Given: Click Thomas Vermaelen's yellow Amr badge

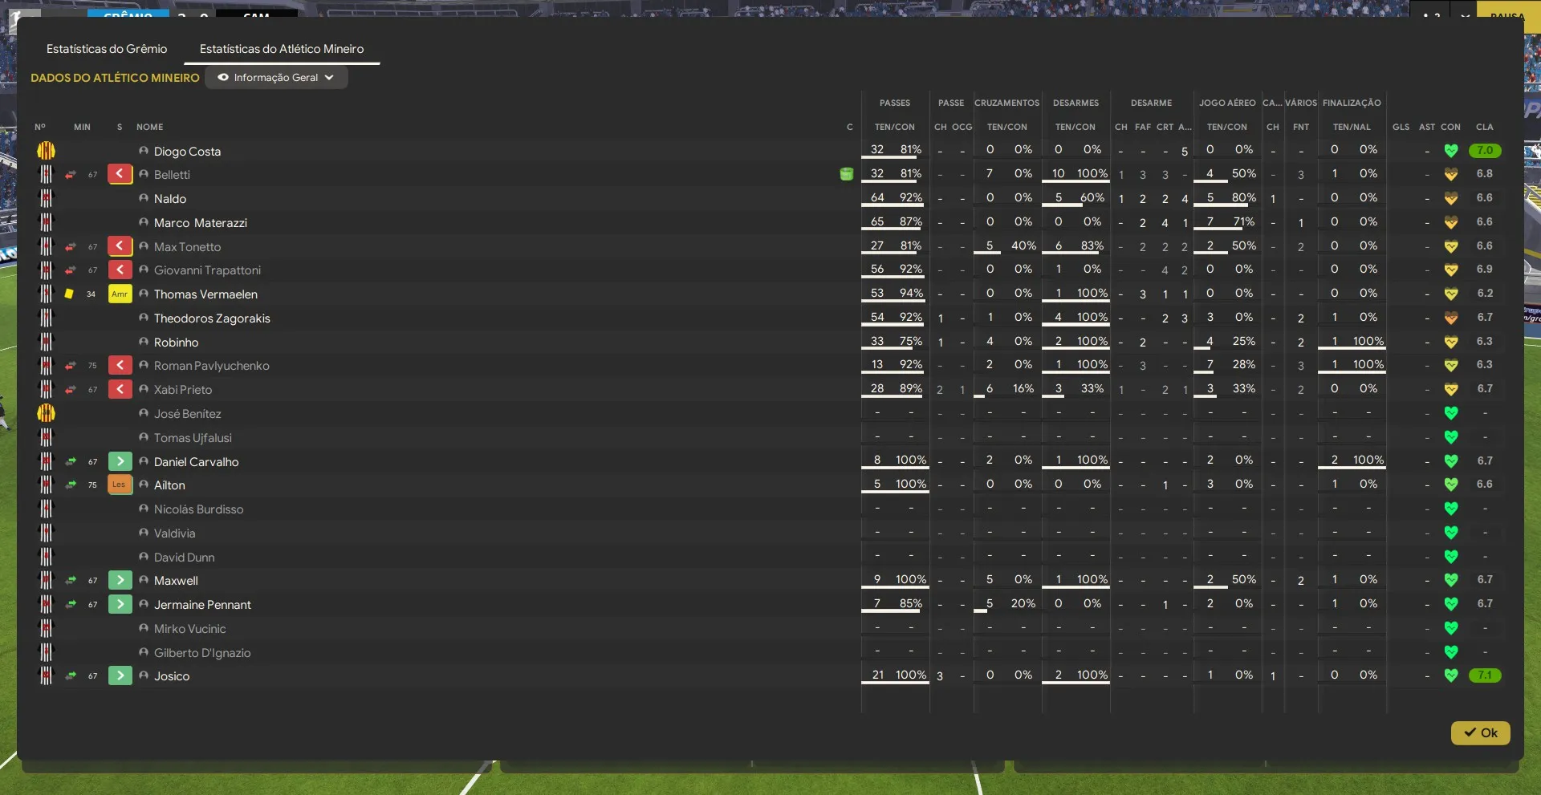Looking at the screenshot, I should pyautogui.click(x=120, y=294).
